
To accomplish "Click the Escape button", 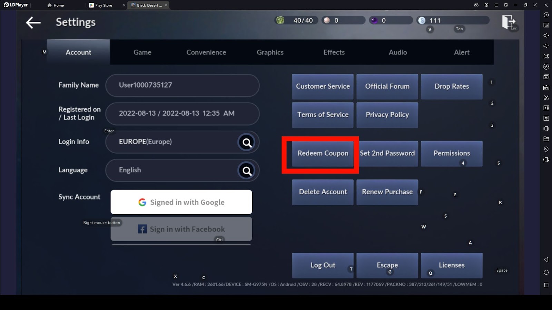I will tap(387, 266).
